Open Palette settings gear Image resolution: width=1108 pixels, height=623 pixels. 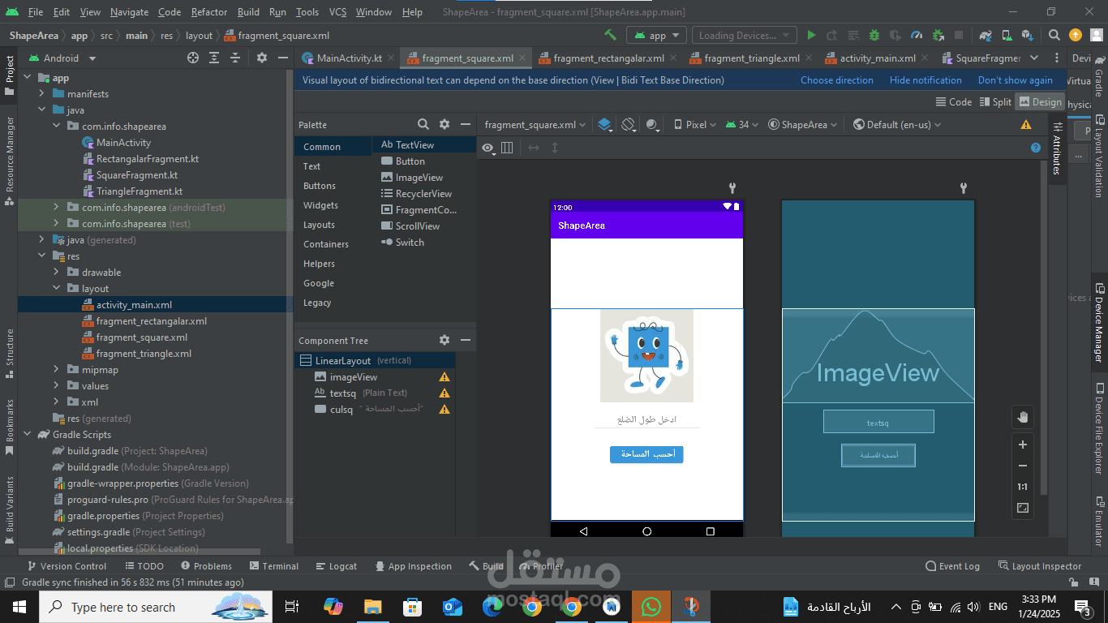(x=444, y=124)
